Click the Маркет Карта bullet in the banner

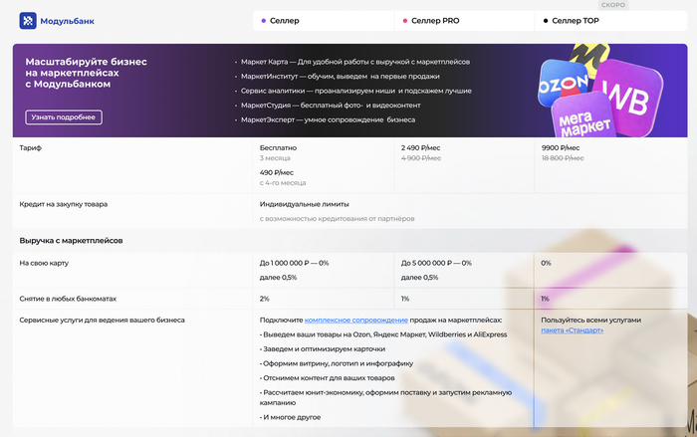355,62
